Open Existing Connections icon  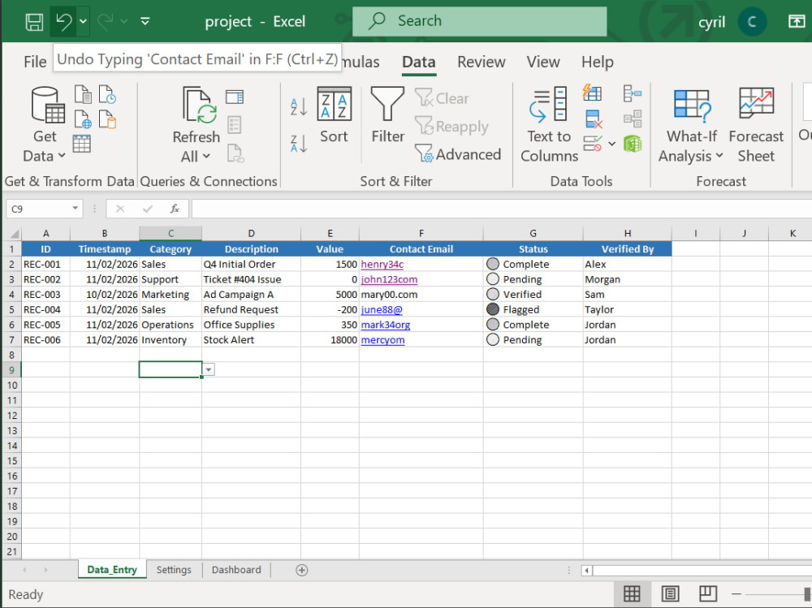pyautogui.click(x=107, y=119)
